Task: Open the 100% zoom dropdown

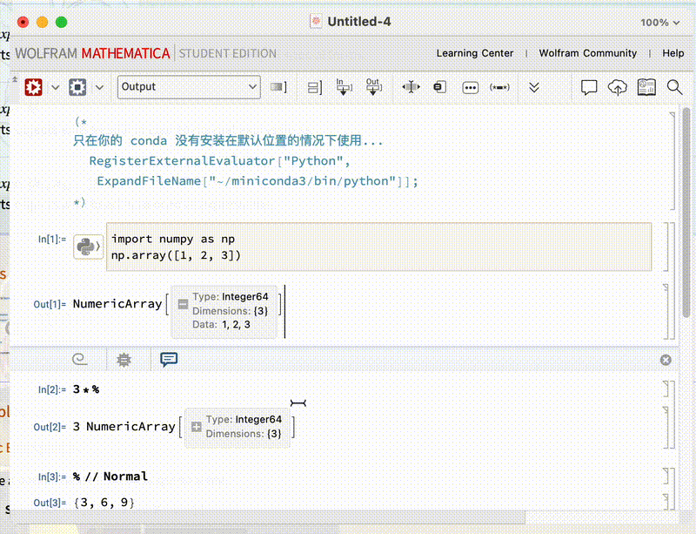Action: (659, 23)
